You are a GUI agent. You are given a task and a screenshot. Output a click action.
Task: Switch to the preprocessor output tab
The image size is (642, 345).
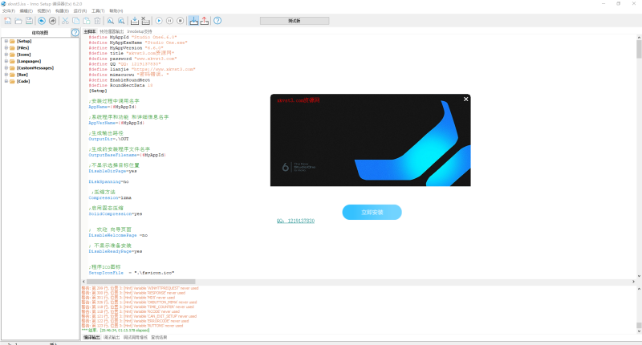pos(112,31)
